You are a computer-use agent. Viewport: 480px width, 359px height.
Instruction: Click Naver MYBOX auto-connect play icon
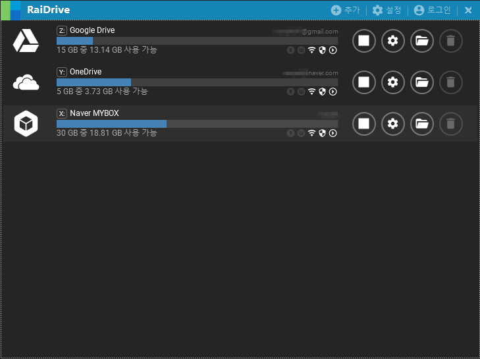(x=333, y=133)
